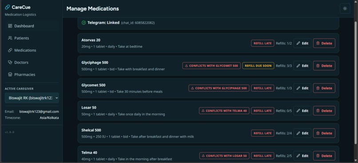Image resolution: width=358 pixels, height=163 pixels.
Task: Click the Conflicts with Telma 40 badge
Action: [224, 111]
